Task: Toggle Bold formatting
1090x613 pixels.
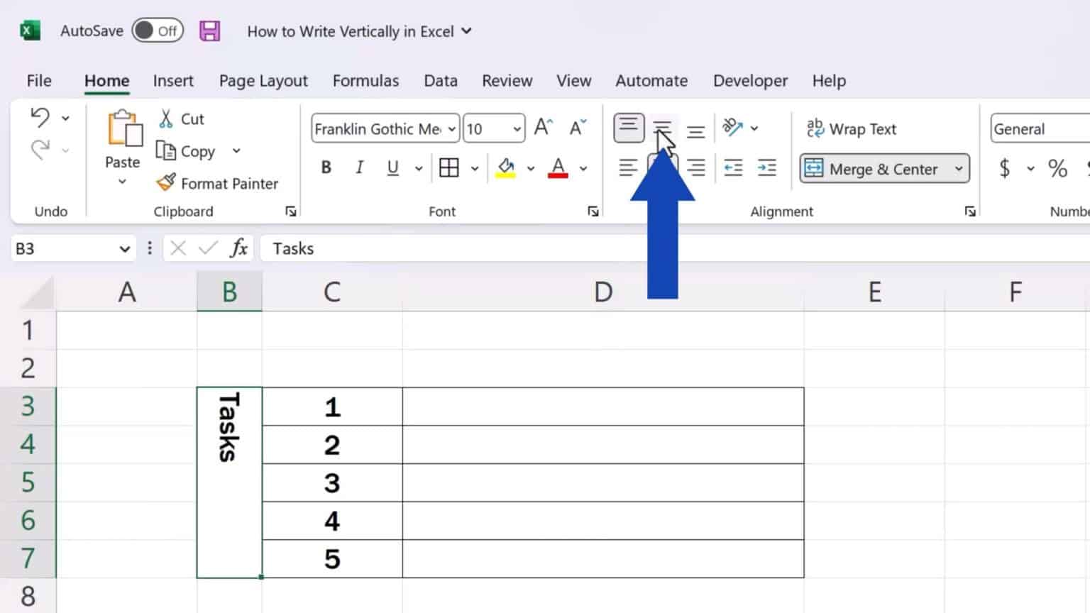Action: [x=326, y=168]
